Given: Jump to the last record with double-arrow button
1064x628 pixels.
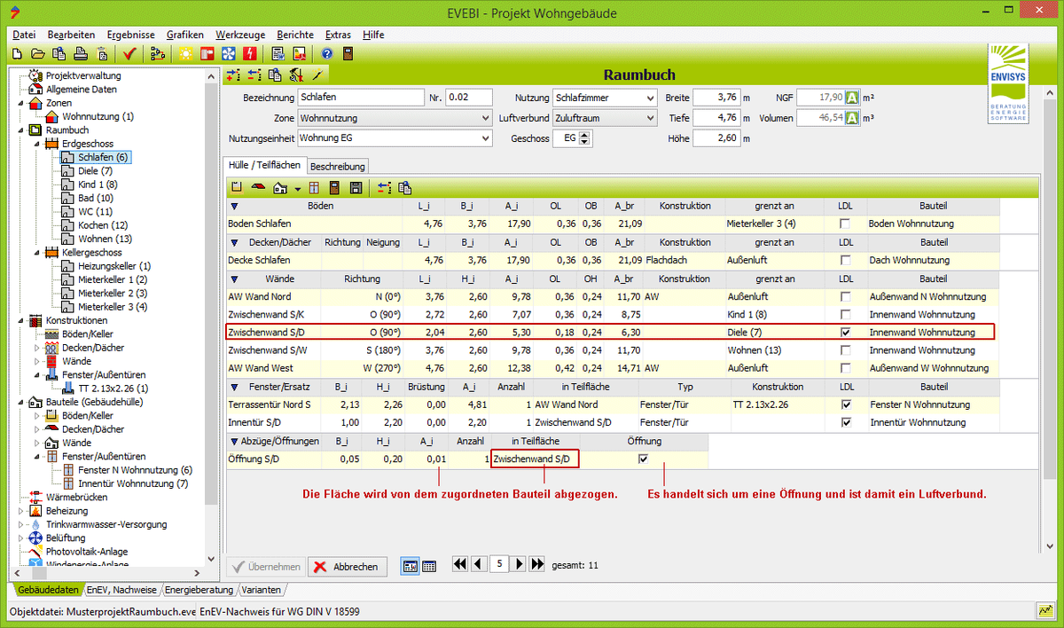Looking at the screenshot, I should pos(536,564).
